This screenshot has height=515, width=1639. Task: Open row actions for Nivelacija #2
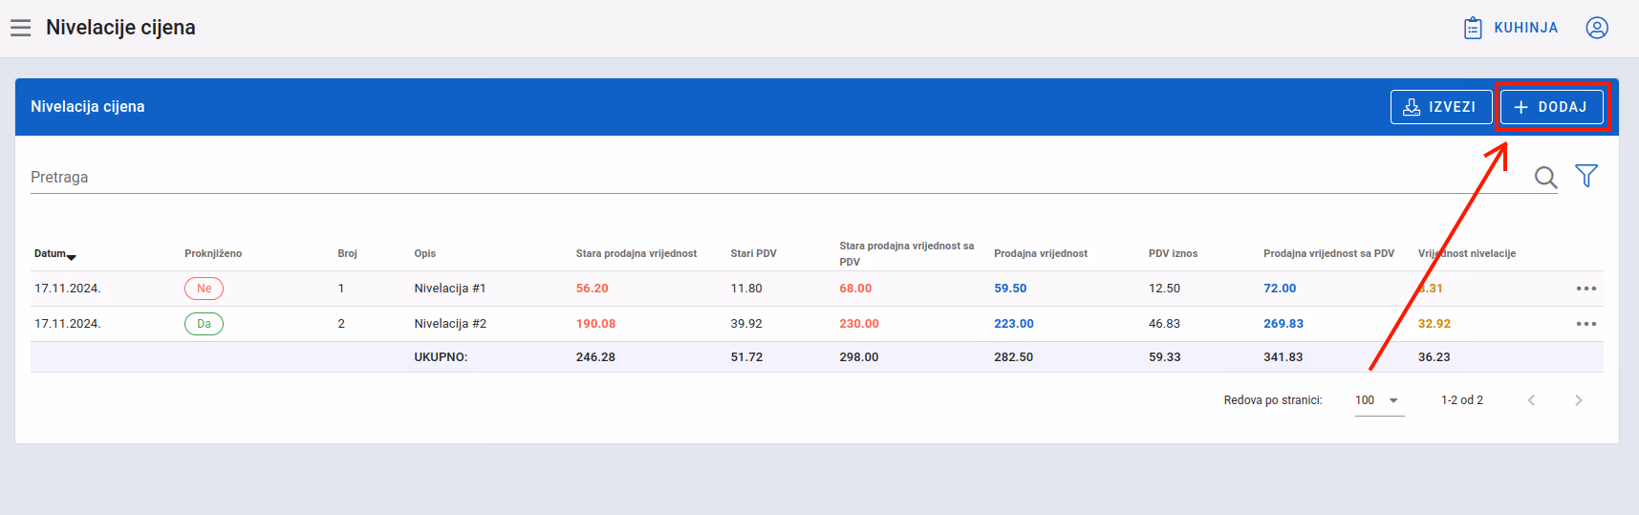pyautogui.click(x=1586, y=324)
